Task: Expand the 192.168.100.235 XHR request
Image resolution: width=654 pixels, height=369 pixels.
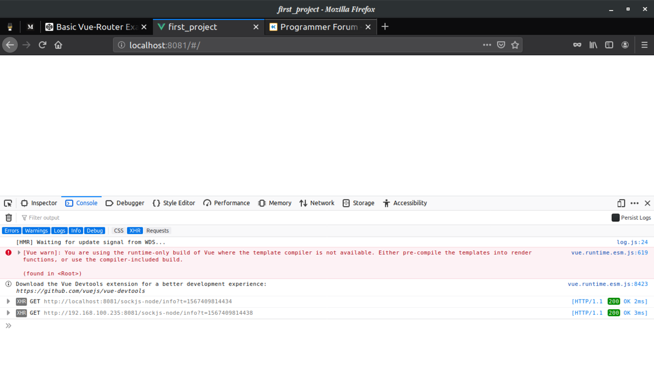Action: pyautogui.click(x=8, y=313)
